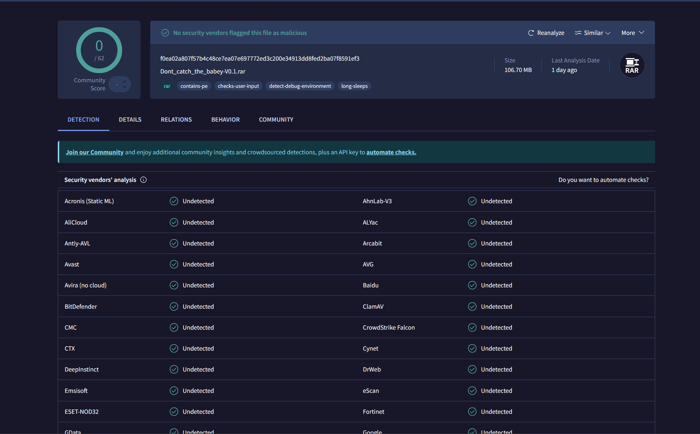Image resolution: width=700 pixels, height=434 pixels.
Task: Select the contains-pe tag
Action: click(x=194, y=86)
